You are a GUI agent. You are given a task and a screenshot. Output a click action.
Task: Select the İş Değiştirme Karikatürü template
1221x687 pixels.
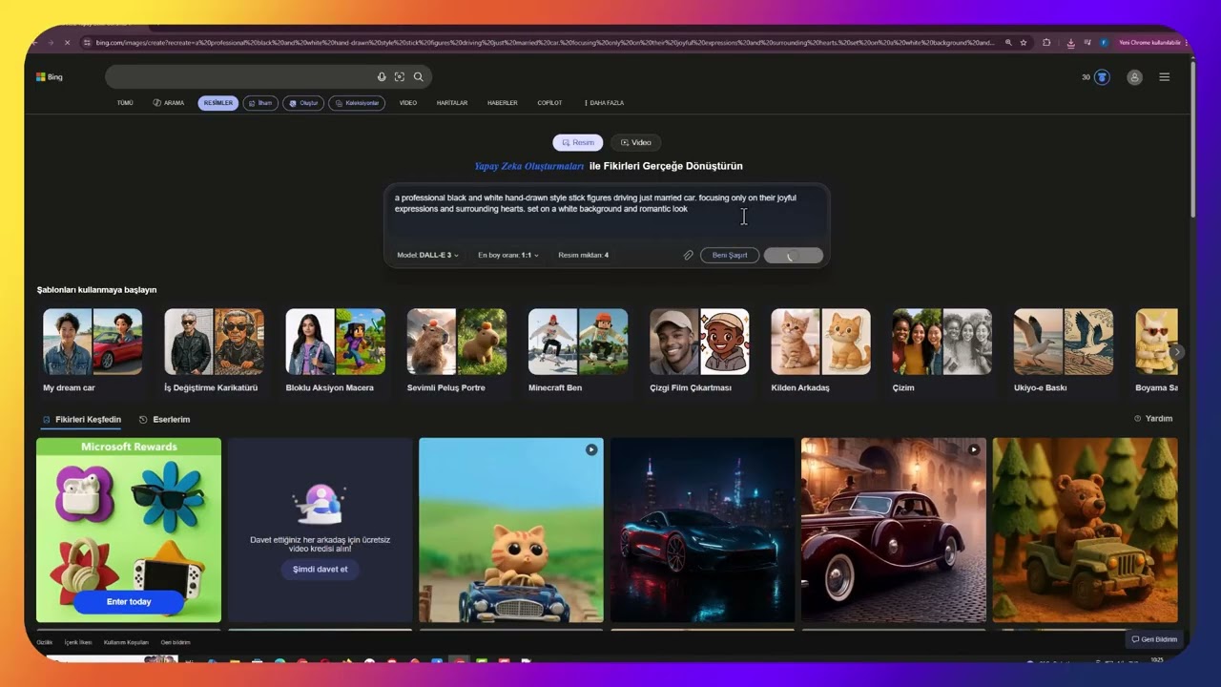click(x=214, y=350)
